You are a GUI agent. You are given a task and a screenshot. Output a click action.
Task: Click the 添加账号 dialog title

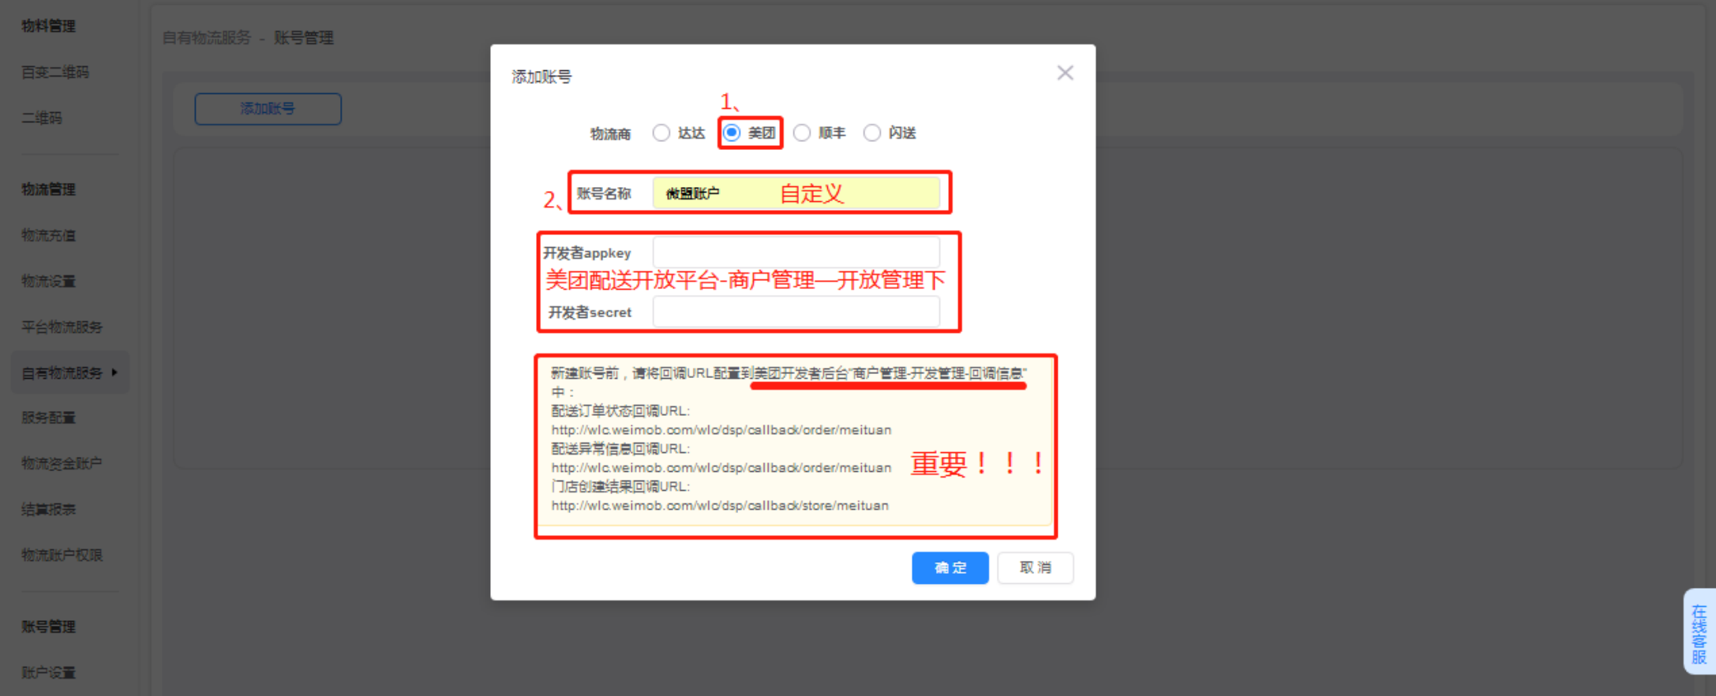pyautogui.click(x=541, y=77)
